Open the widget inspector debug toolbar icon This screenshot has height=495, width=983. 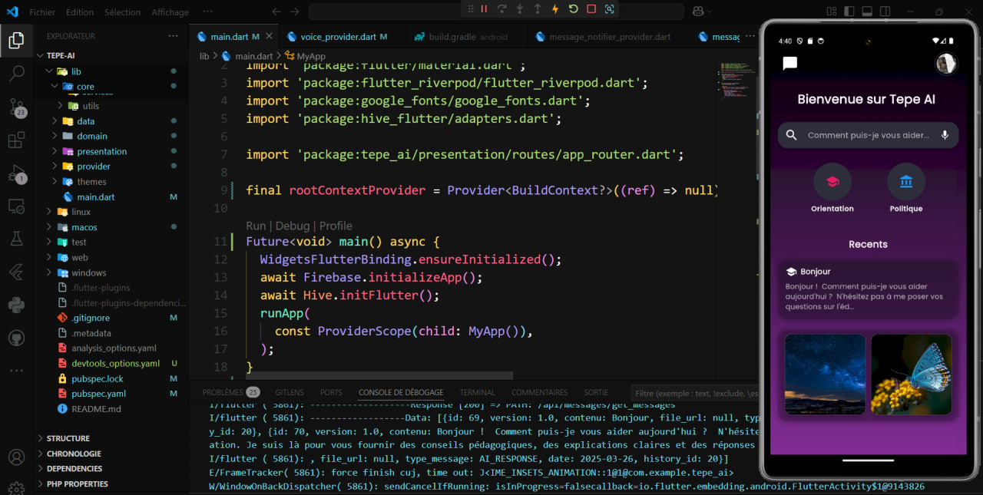tap(609, 9)
